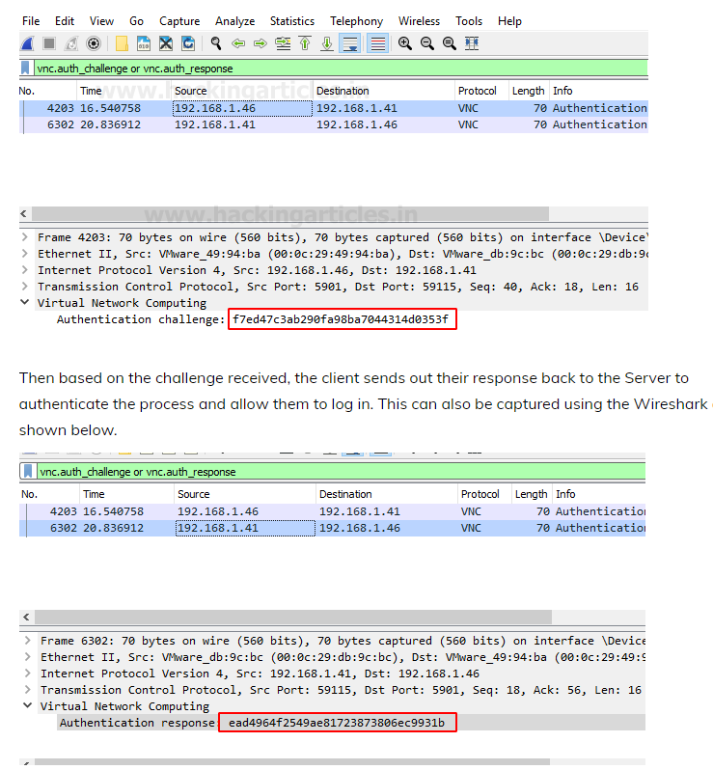Expand TCP row with Src Port 5901

pyautogui.click(x=24, y=287)
